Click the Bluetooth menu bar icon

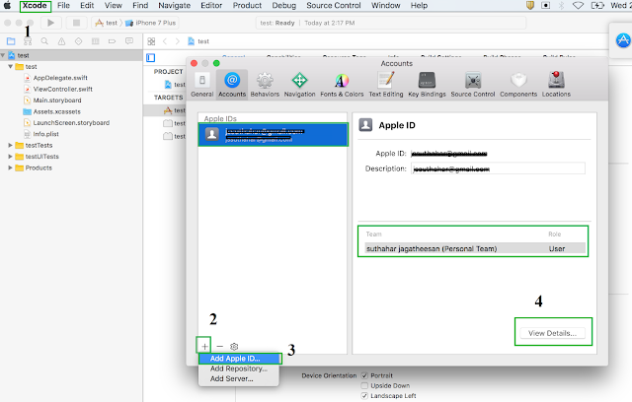[x=561, y=6]
